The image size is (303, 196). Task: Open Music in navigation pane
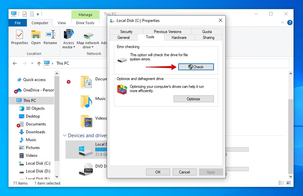tap(28, 140)
